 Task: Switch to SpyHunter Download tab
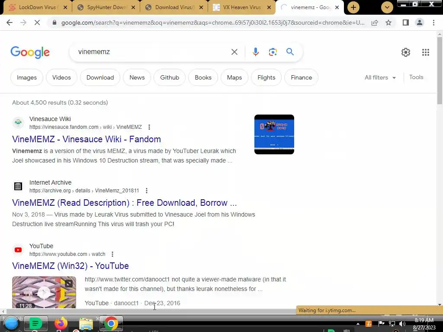click(106, 7)
